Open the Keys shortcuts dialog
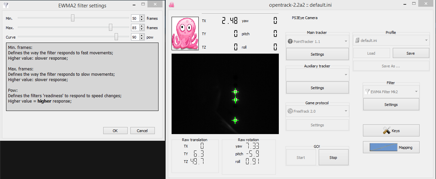This screenshot has height=179, width=436. (391, 131)
